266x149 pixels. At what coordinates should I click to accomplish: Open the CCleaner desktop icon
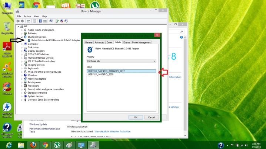click(7, 89)
